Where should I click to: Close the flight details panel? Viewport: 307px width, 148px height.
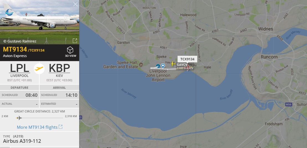point(75,4)
